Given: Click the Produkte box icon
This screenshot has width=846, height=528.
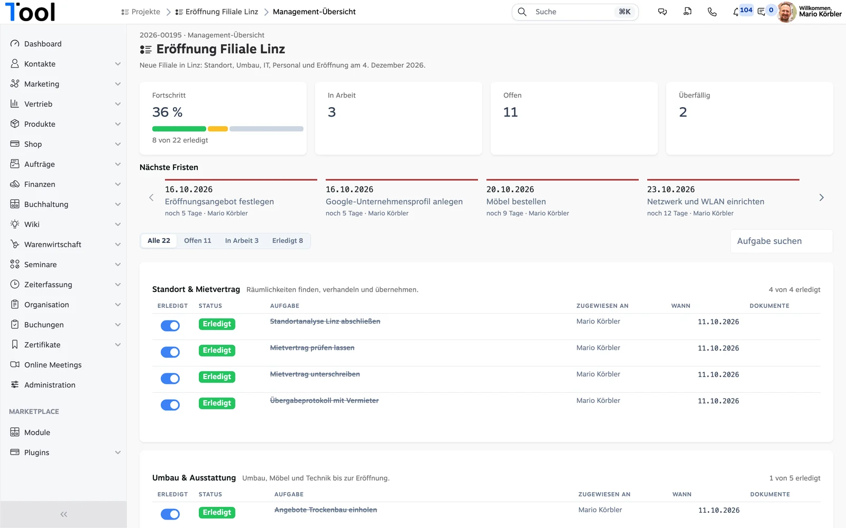Looking at the screenshot, I should click(x=15, y=124).
